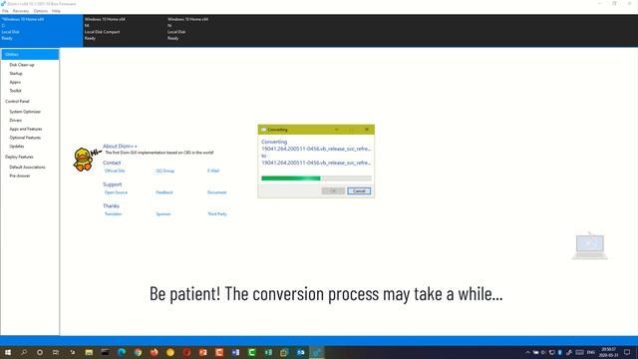Open the black terminal icon on taskbar
Screen dimensions: 638x359
pos(105,352)
